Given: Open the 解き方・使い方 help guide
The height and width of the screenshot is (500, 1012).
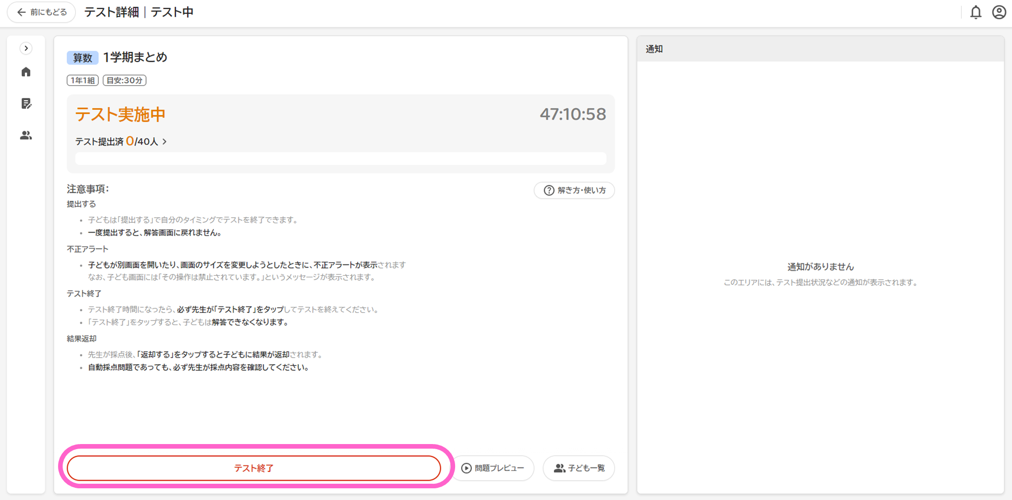Looking at the screenshot, I should [x=574, y=190].
